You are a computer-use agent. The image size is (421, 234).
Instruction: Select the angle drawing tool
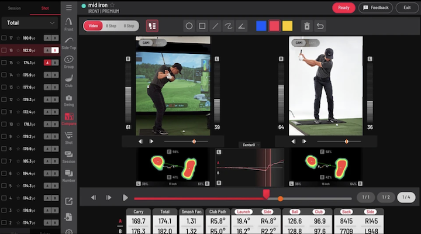point(242,26)
